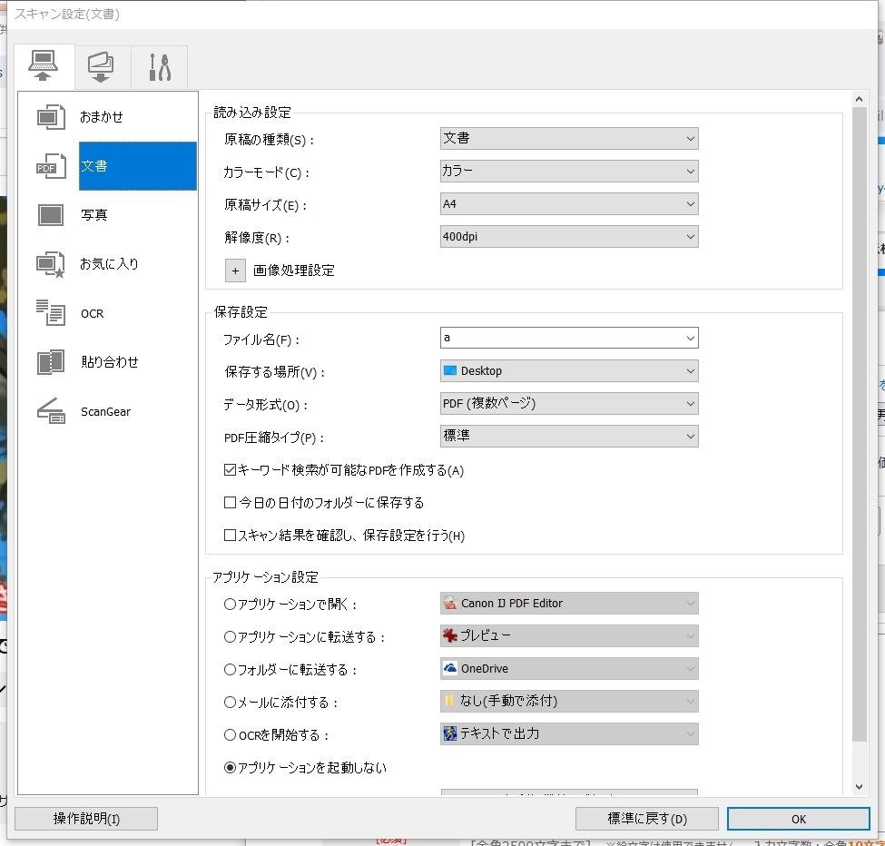Click the OneDrive folder dropdown
885x846 pixels.
click(x=569, y=669)
